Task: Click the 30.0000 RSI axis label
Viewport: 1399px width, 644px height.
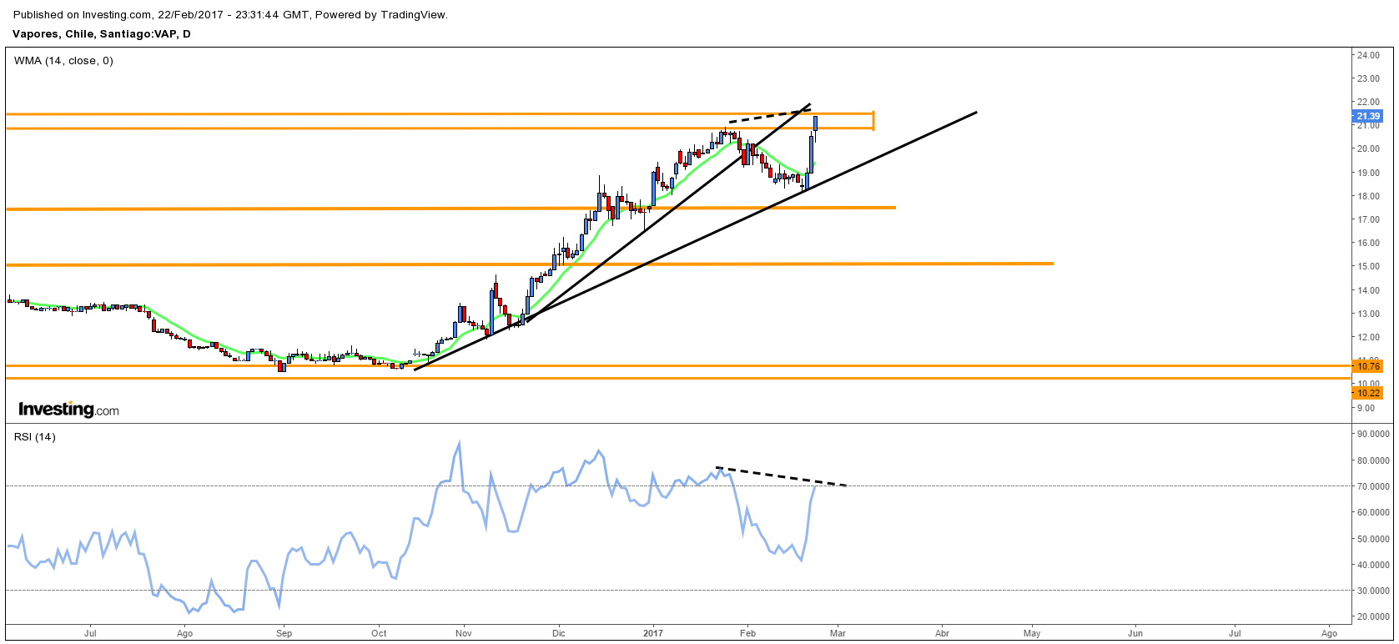Action: 1372,591
